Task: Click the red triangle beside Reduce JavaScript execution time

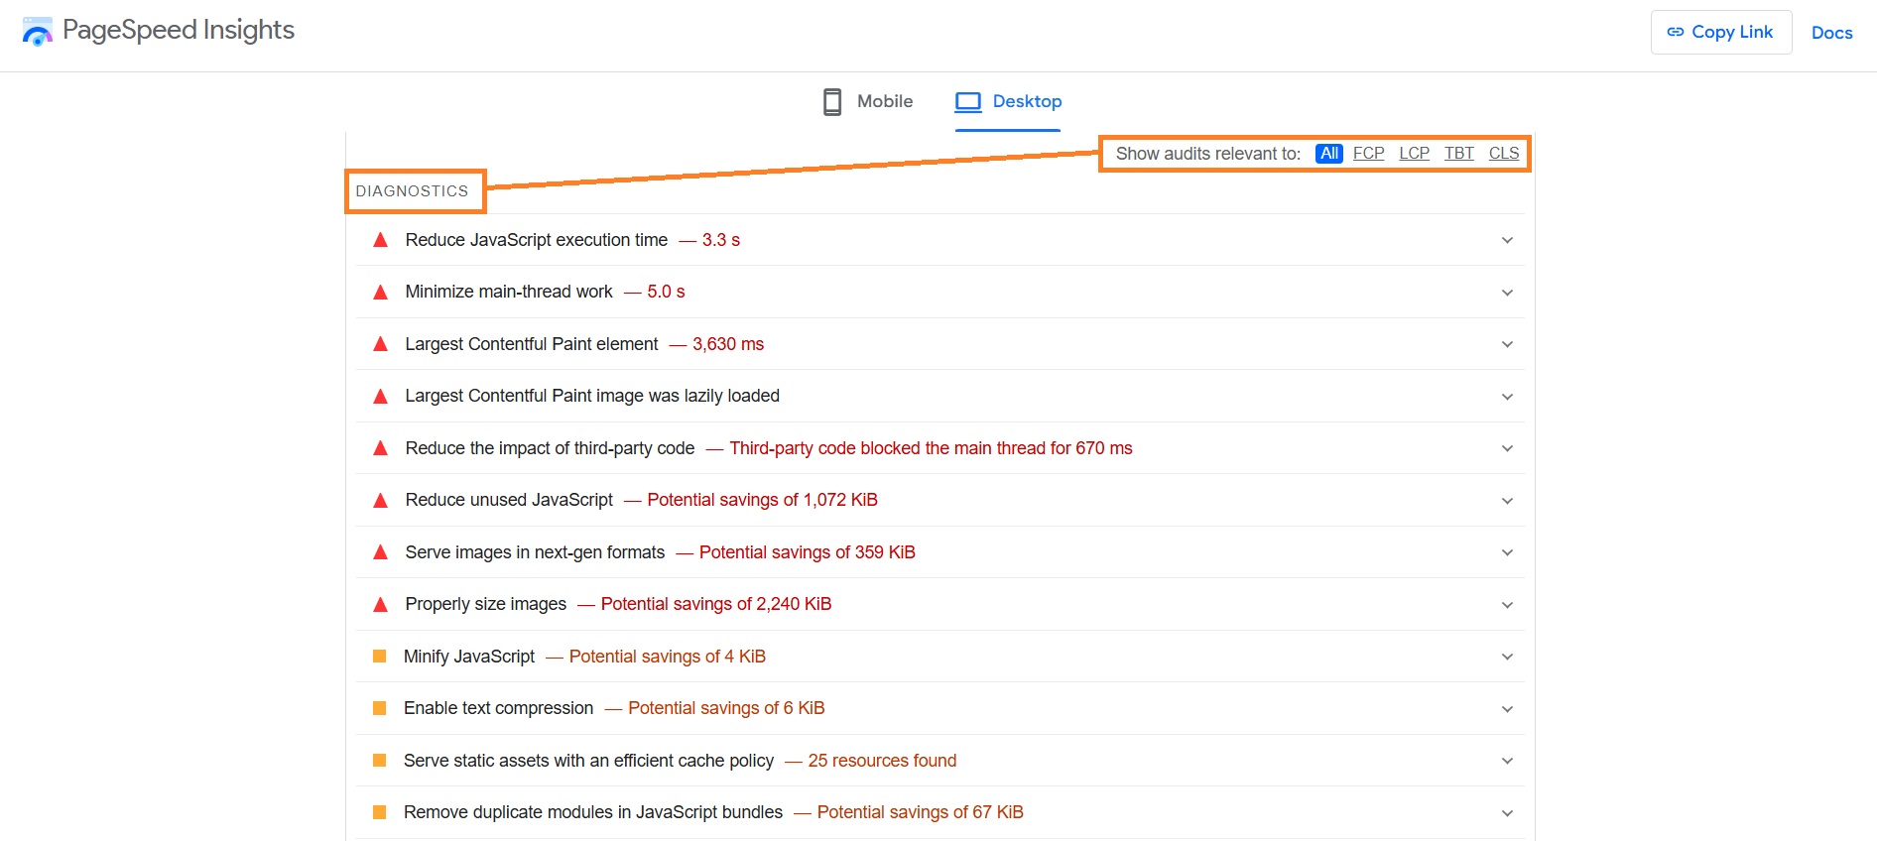Action: coord(380,240)
